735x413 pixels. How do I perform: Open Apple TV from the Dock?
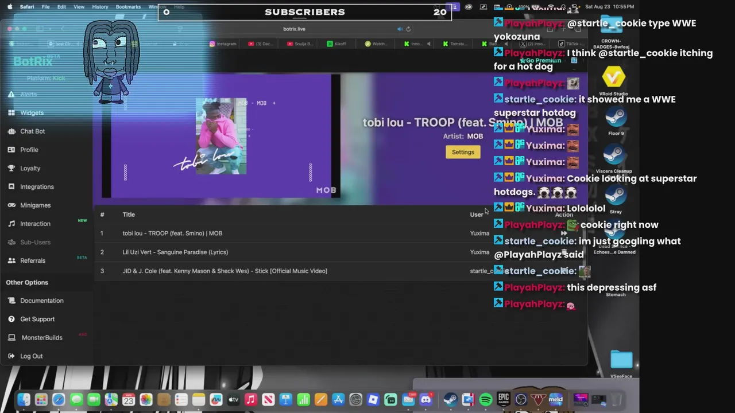(x=234, y=399)
